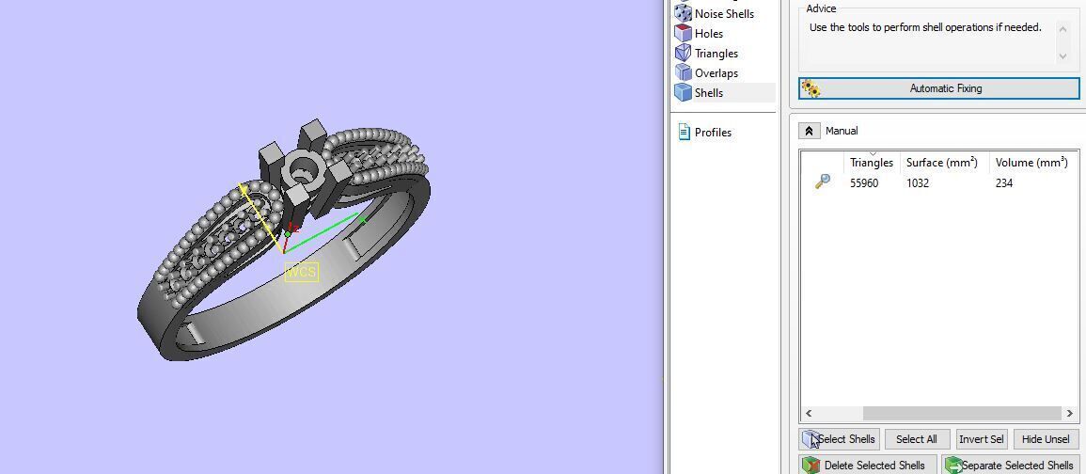Select the 55960 triangles cell
The height and width of the screenshot is (474, 1086).
864,183
